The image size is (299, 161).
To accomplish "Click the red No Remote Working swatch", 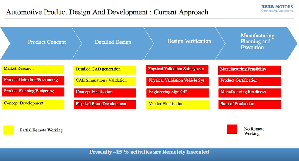I will [232, 129].
